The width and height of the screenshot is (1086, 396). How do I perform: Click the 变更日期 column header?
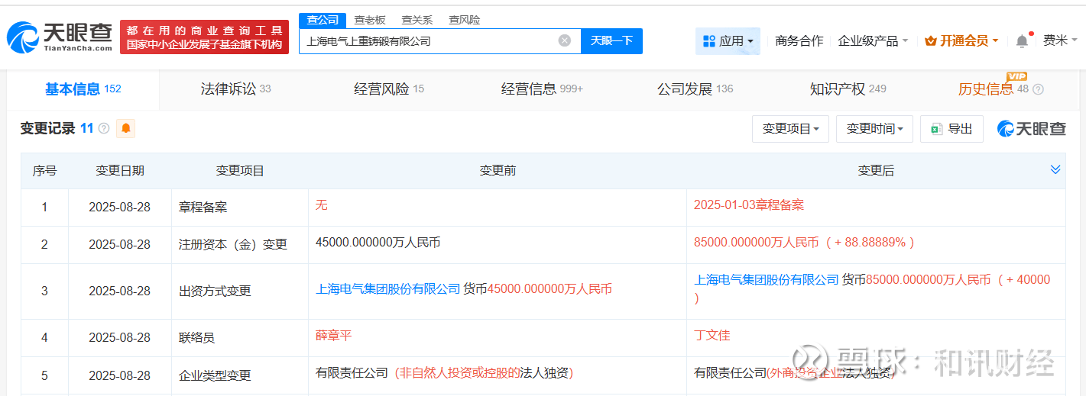[x=120, y=171]
